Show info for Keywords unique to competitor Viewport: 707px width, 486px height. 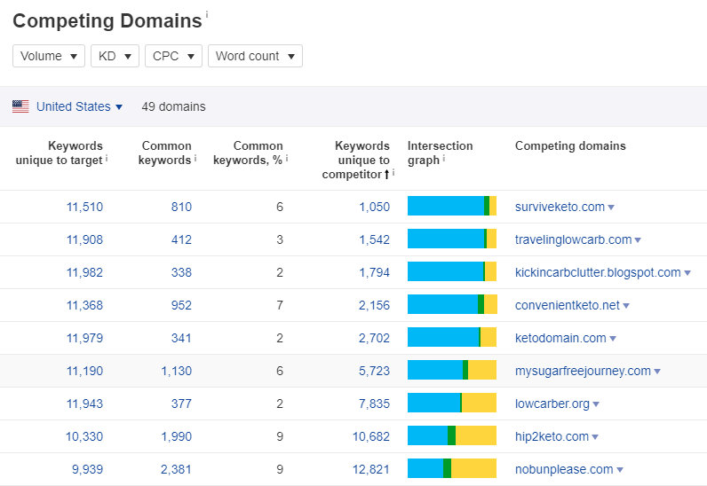[x=393, y=172]
